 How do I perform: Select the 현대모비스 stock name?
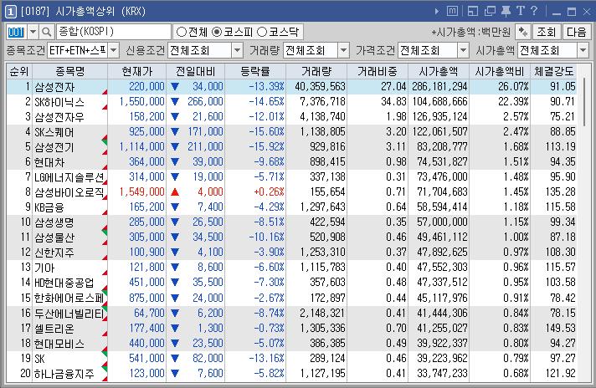(x=59, y=344)
